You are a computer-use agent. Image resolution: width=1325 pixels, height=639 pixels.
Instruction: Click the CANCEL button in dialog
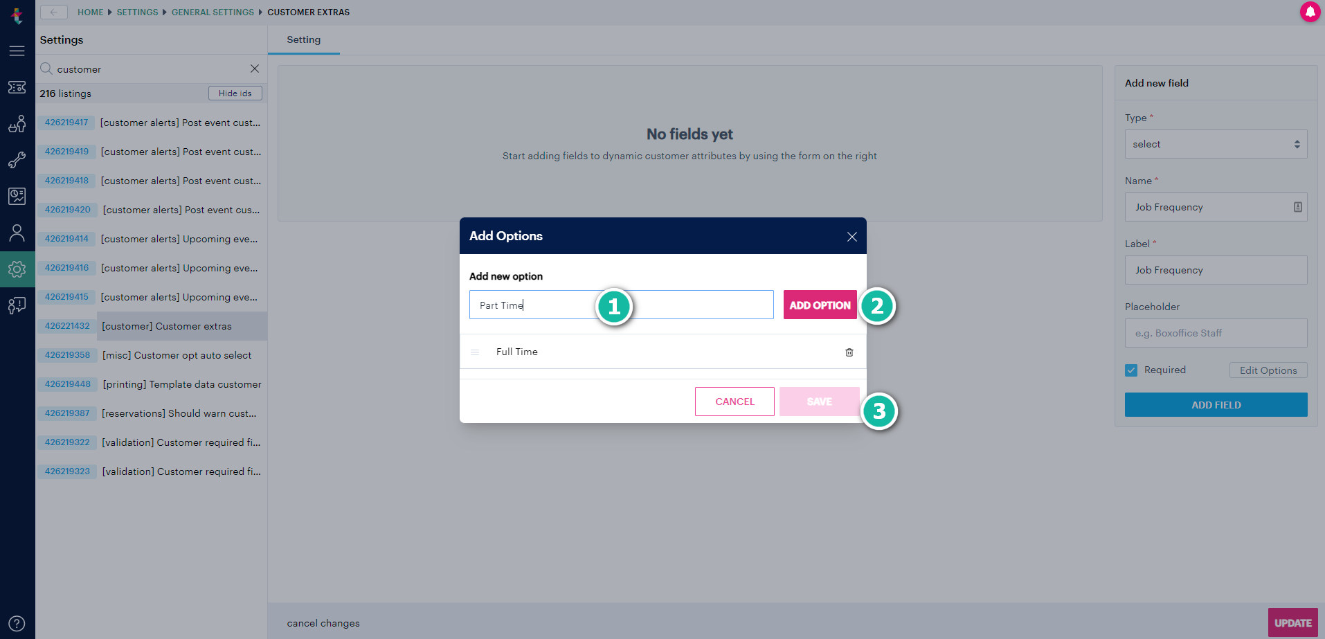tap(734, 402)
